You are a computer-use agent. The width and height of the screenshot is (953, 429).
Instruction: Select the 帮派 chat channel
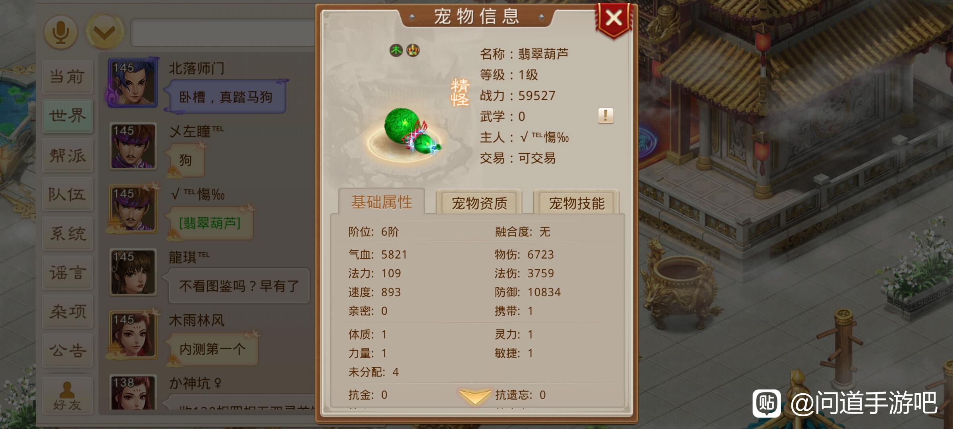coord(67,155)
